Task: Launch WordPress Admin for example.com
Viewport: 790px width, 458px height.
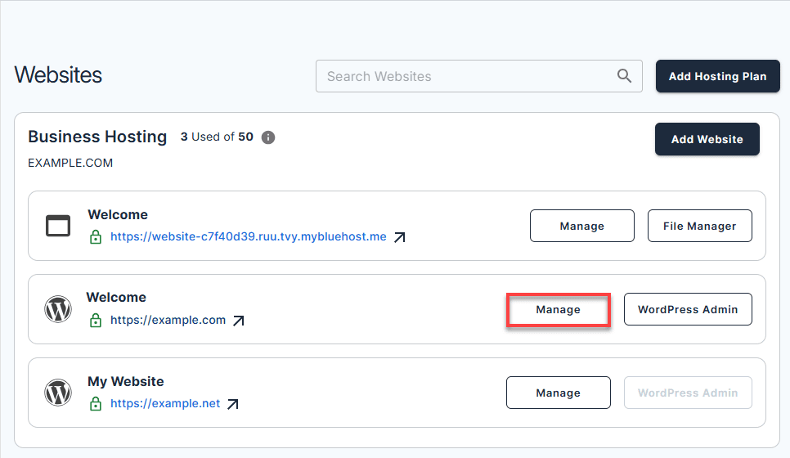Action: (687, 309)
